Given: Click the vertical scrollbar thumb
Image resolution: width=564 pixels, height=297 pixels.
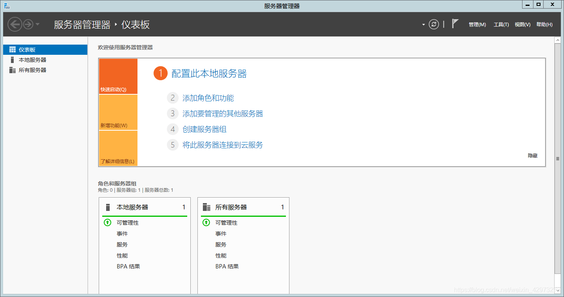Looking at the screenshot, I should [558, 158].
